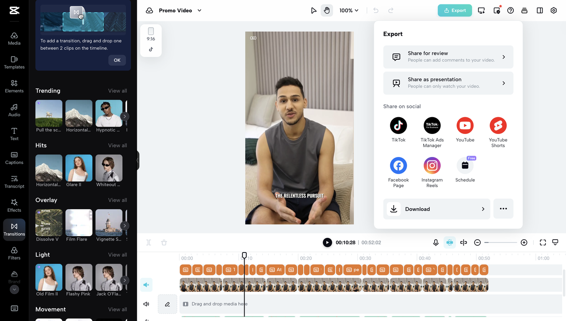Select Instagram Reels sharing icon

pos(432,166)
